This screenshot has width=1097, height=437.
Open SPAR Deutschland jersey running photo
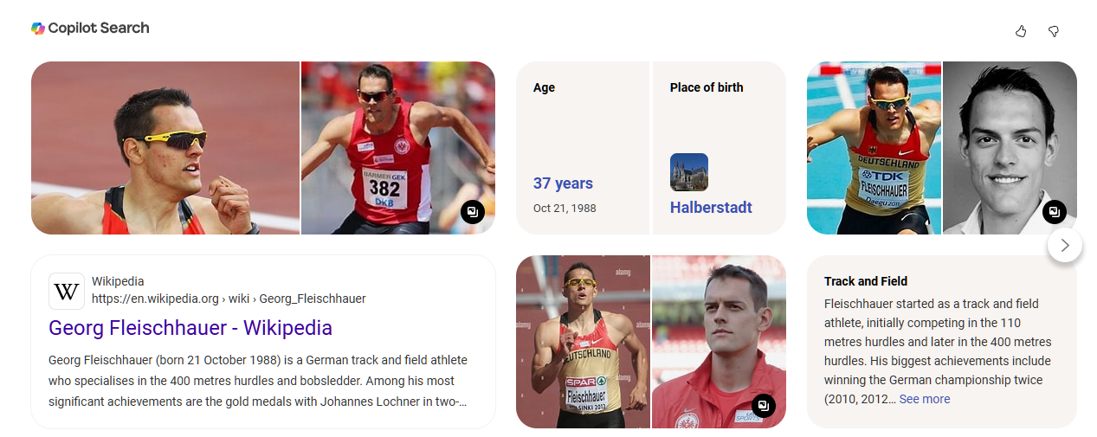(x=583, y=342)
